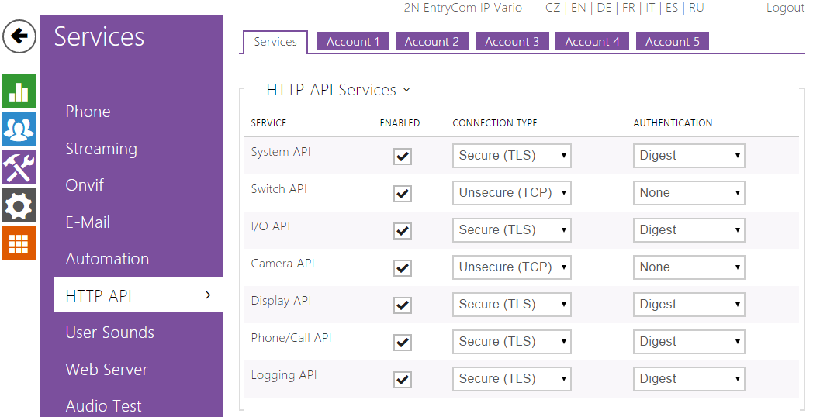Collapse the HTTP API Services section
This screenshot has height=417, width=813.
pyautogui.click(x=406, y=91)
